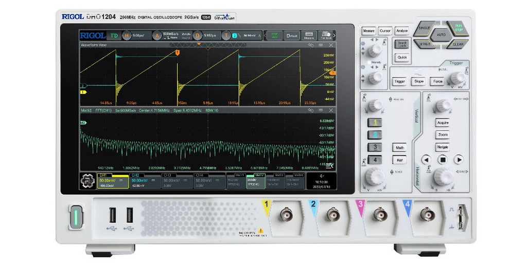The image size is (527, 267).
Task: Click the channel 3 BNC input connector
Action: click(x=380, y=215)
